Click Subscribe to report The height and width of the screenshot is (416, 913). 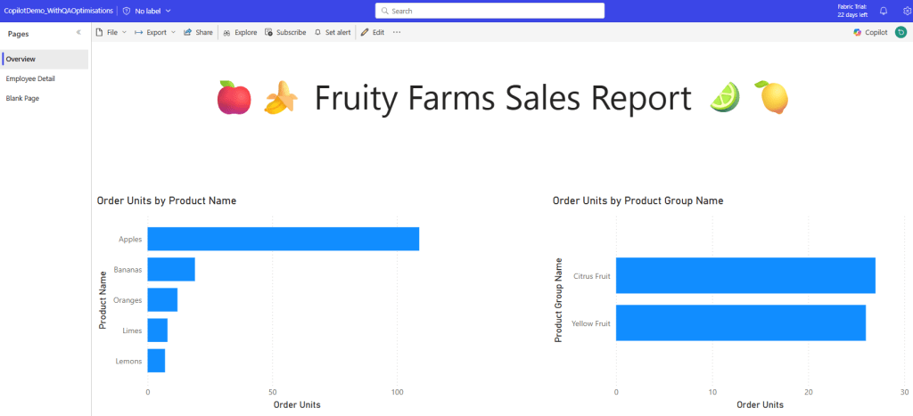coord(285,33)
